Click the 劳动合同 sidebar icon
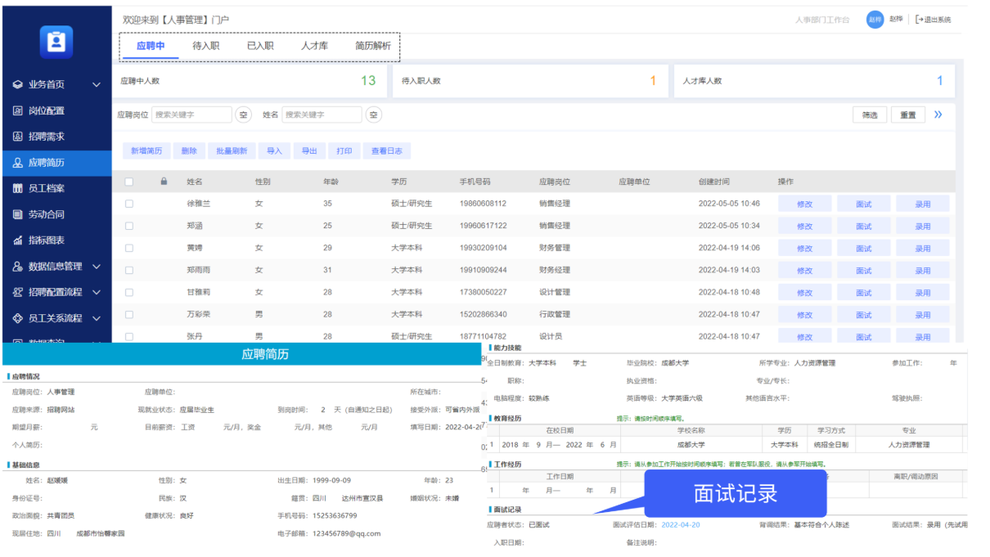 (17, 214)
